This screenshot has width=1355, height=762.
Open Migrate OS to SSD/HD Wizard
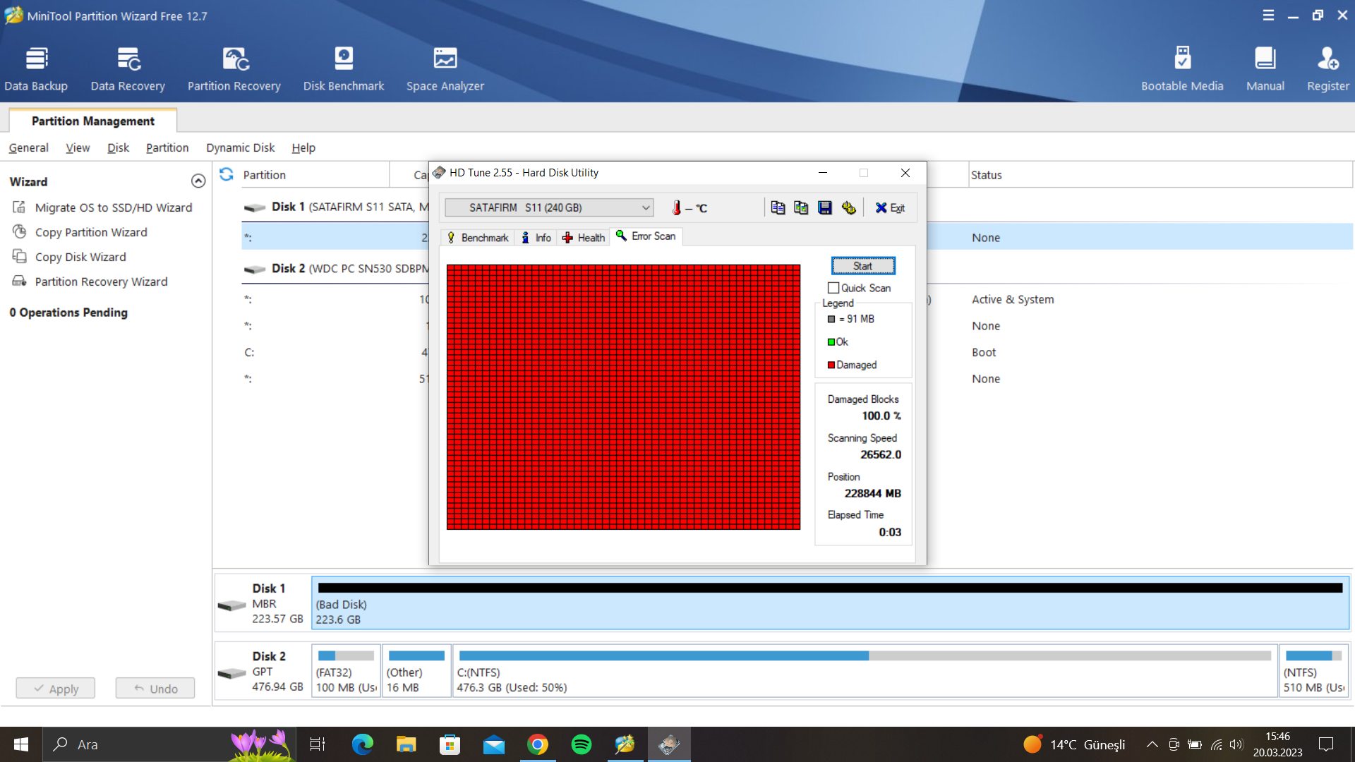(x=113, y=207)
